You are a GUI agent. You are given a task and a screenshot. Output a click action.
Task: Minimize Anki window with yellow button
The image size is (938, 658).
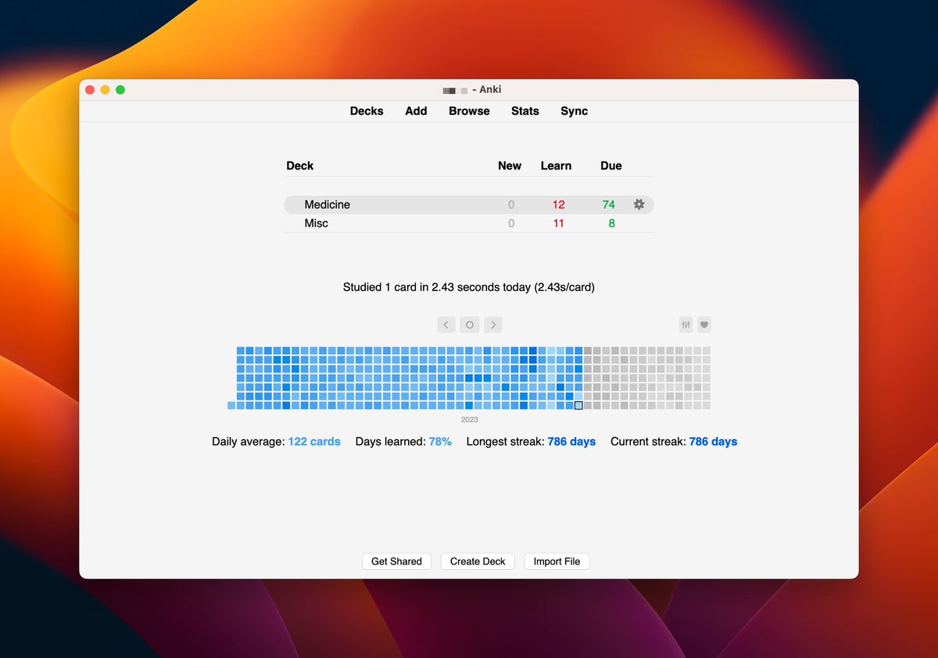(105, 90)
